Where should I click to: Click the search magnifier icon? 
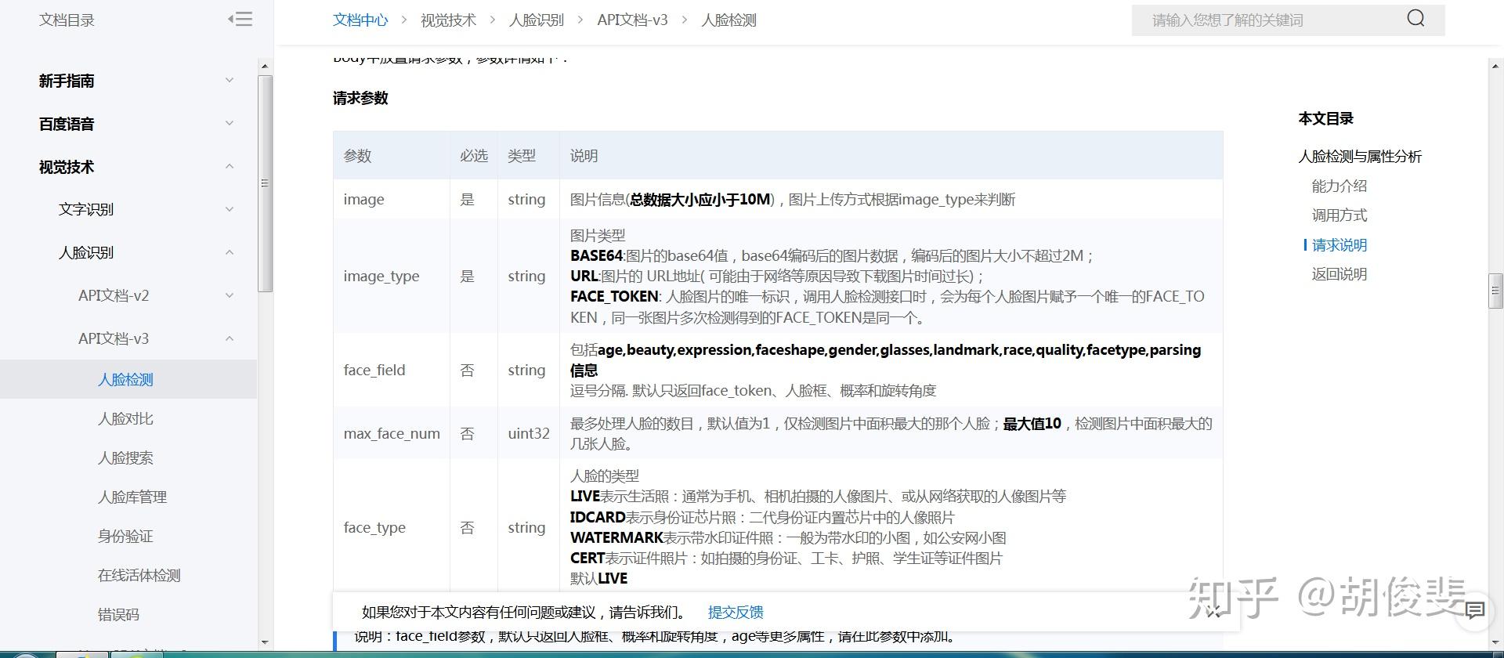pos(1415,19)
